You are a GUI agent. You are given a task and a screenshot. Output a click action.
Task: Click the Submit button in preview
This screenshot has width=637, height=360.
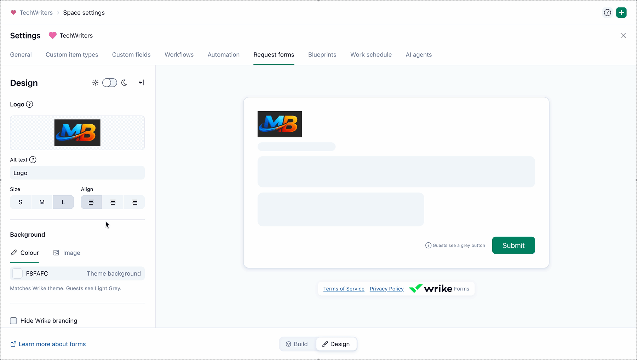(513, 246)
